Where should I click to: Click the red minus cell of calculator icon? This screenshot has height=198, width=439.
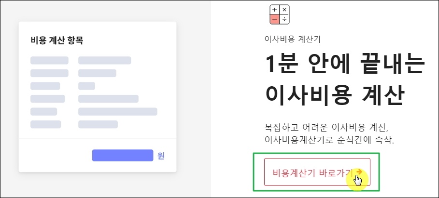[274, 19]
